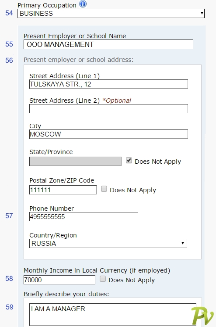The height and width of the screenshot is (327, 216).
Task: Click the Monthly Income field showing 70000
Action: pos(59,280)
